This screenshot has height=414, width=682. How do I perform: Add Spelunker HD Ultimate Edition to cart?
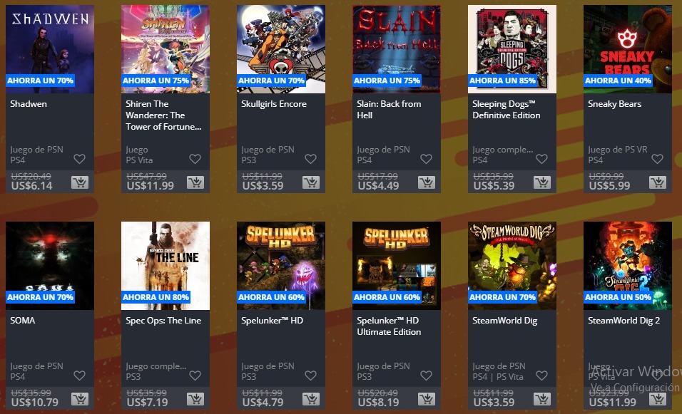coord(427,399)
